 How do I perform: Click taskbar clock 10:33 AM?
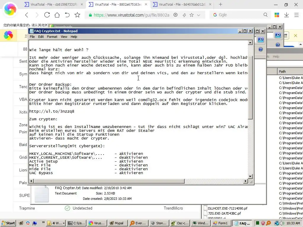tap(293, 223)
